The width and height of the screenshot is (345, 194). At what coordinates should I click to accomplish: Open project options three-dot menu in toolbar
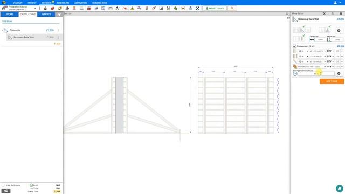point(39,9)
